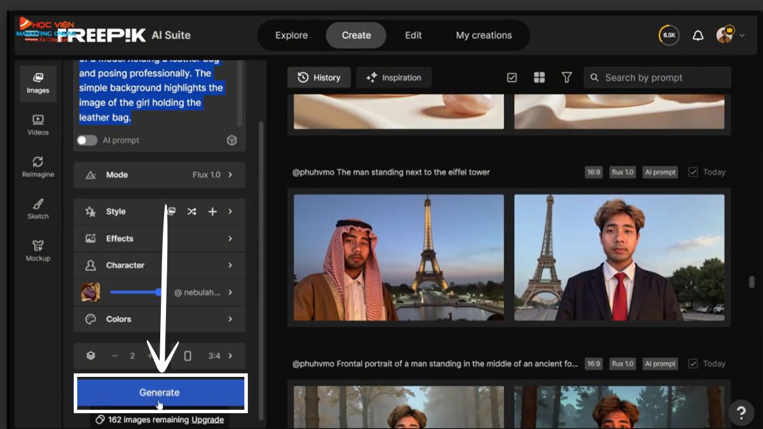Expand the Effects panel
763x429 pixels.
point(159,238)
